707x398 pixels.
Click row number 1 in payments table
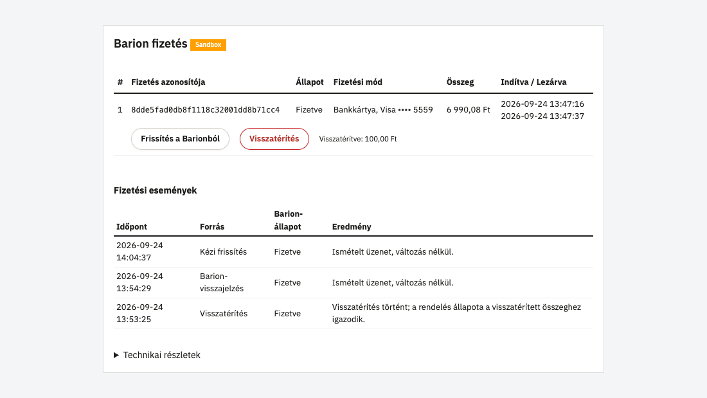click(x=120, y=110)
